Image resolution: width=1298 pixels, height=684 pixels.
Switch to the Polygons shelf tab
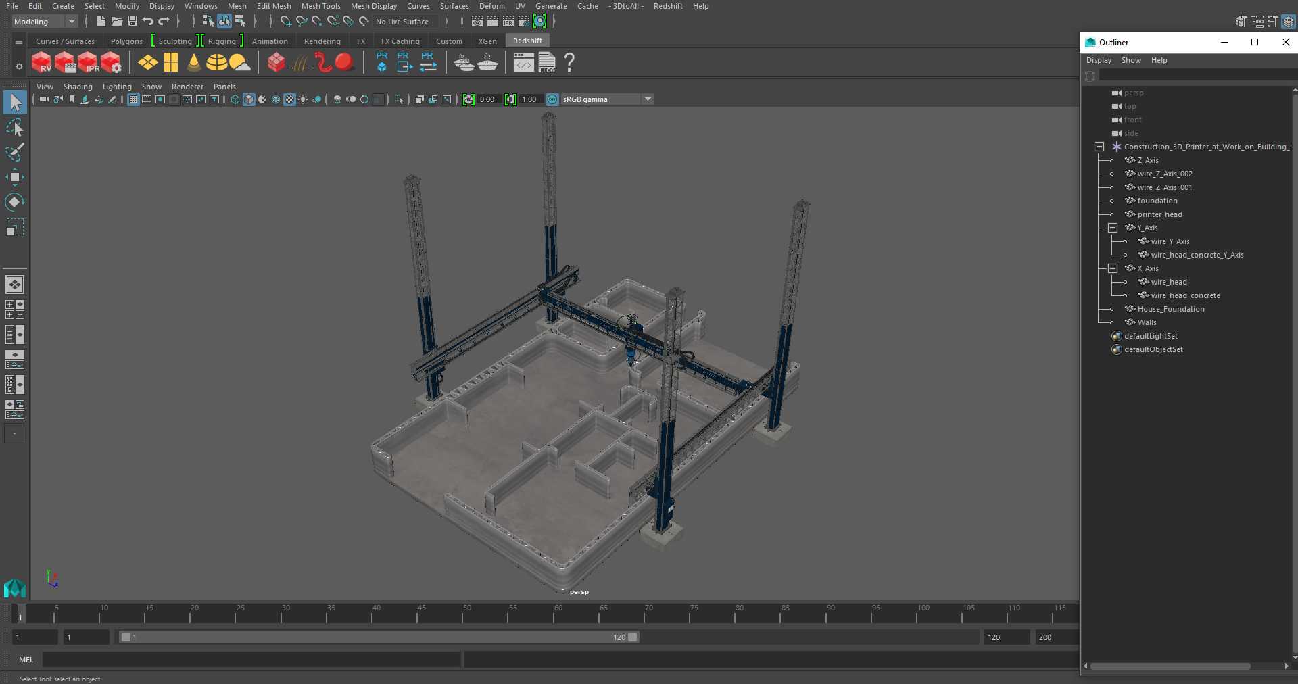pyautogui.click(x=126, y=41)
